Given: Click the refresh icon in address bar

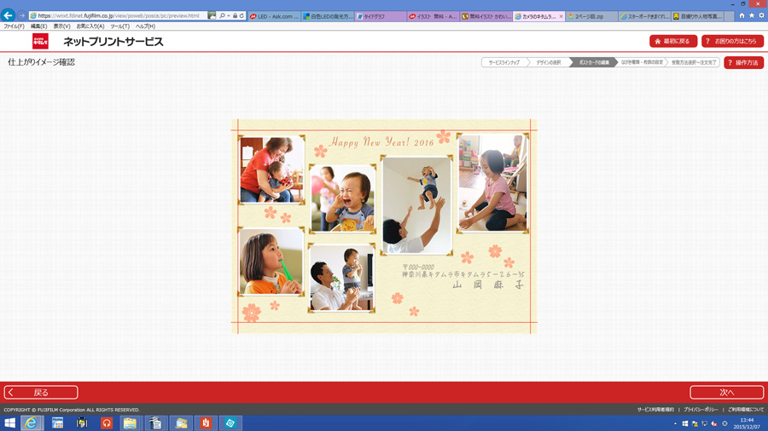Looking at the screenshot, I should click(x=242, y=15).
